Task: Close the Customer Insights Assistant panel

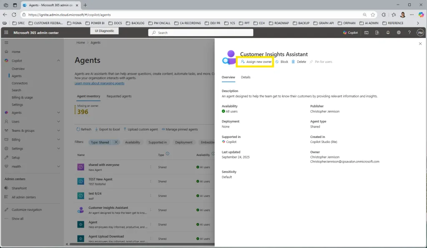Action: [x=420, y=44]
